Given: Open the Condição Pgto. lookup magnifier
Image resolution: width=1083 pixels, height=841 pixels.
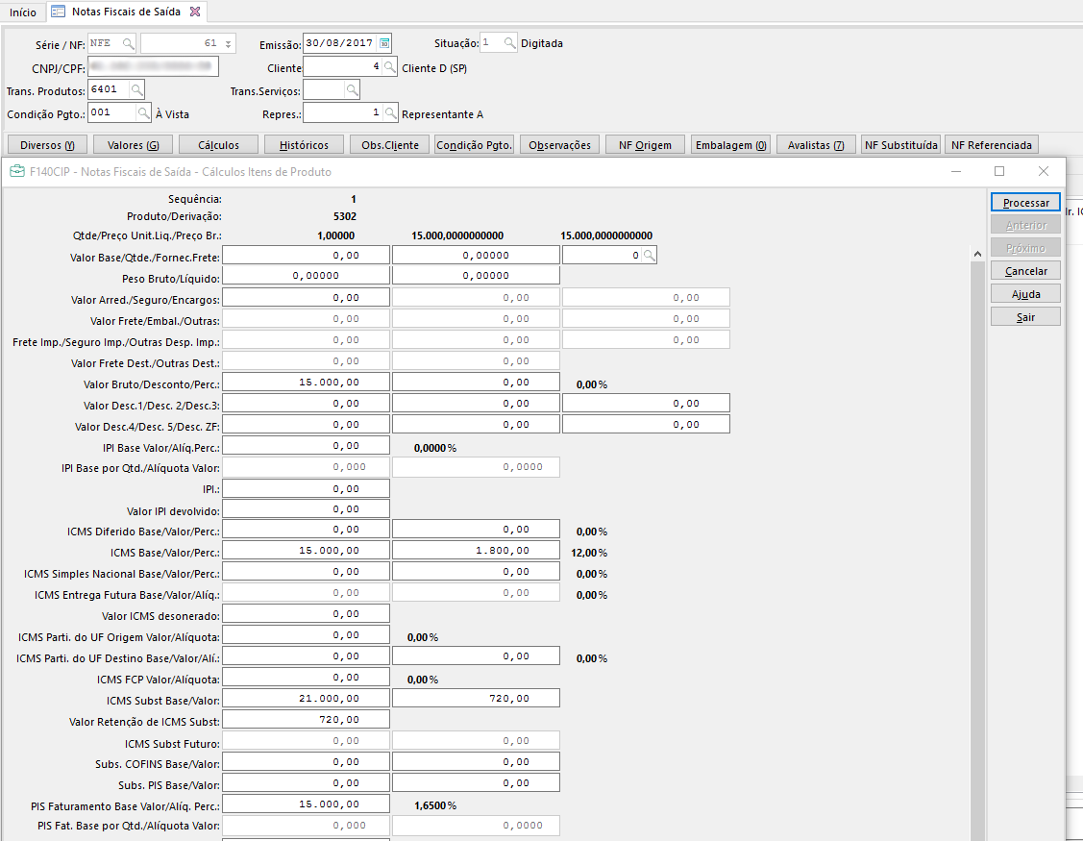Looking at the screenshot, I should click(x=143, y=113).
